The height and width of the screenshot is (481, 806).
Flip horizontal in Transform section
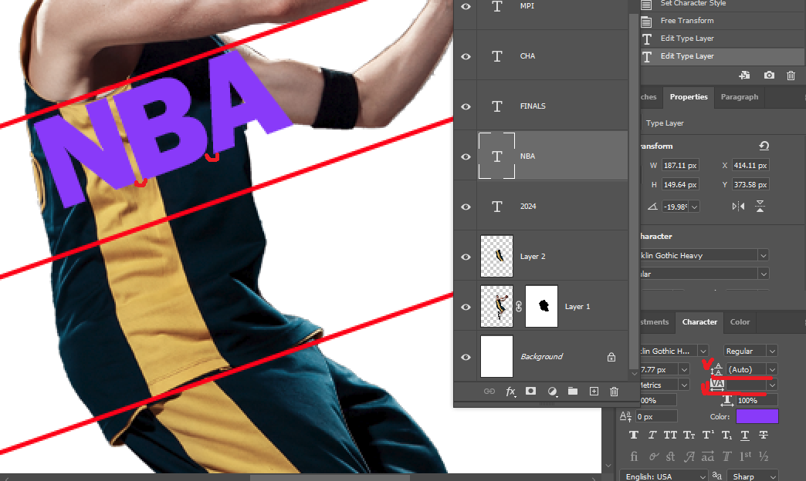(738, 207)
